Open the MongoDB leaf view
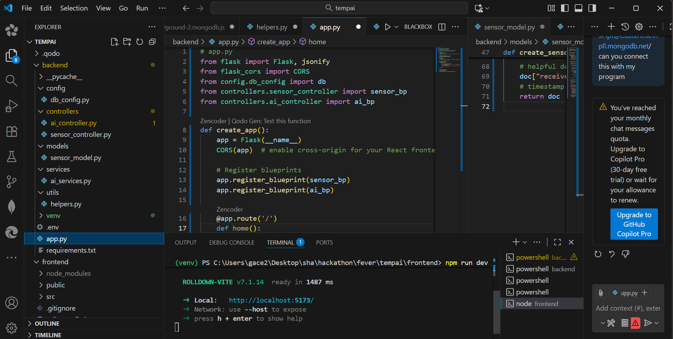 tap(12, 207)
